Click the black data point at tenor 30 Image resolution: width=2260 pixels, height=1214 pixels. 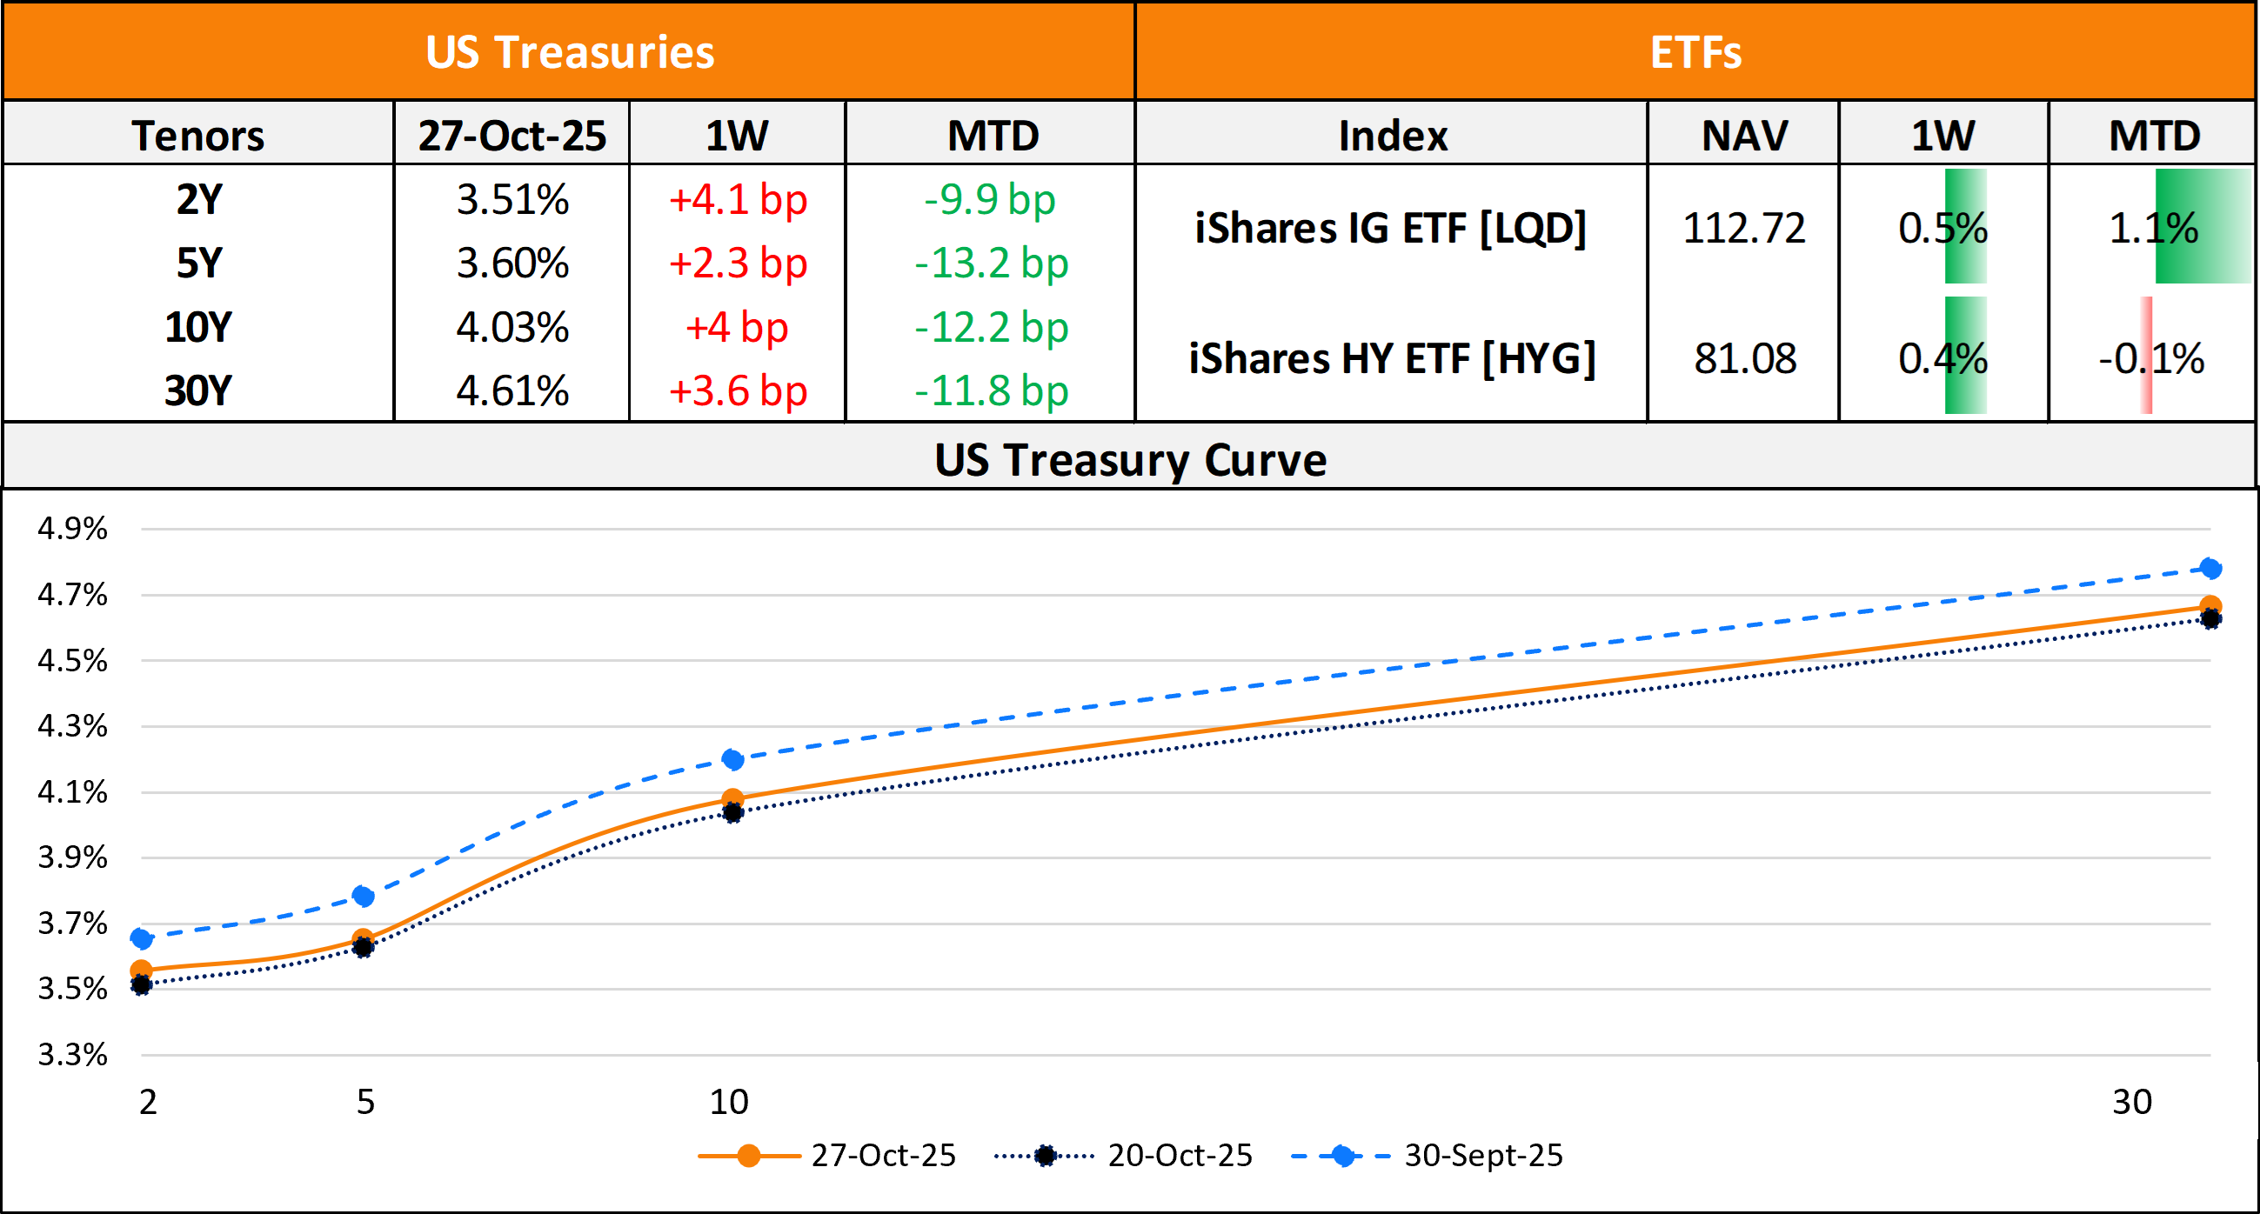pos(2211,619)
